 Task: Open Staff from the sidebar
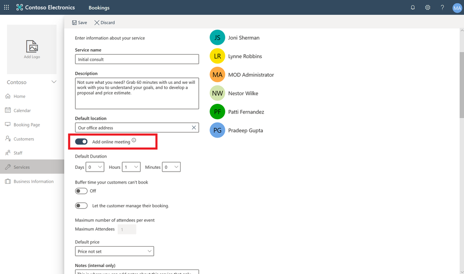click(x=32, y=153)
